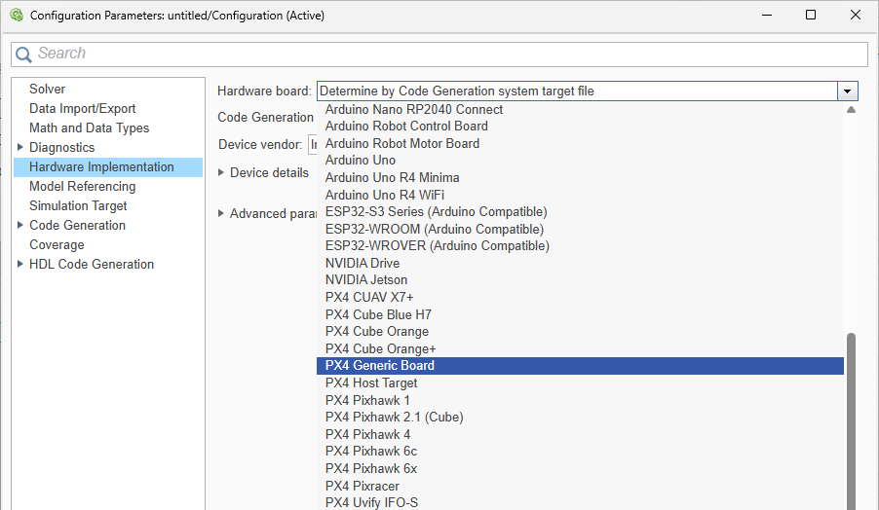This screenshot has width=879, height=510.
Task: Expand the Diagnostics tree node
Action: (x=20, y=147)
